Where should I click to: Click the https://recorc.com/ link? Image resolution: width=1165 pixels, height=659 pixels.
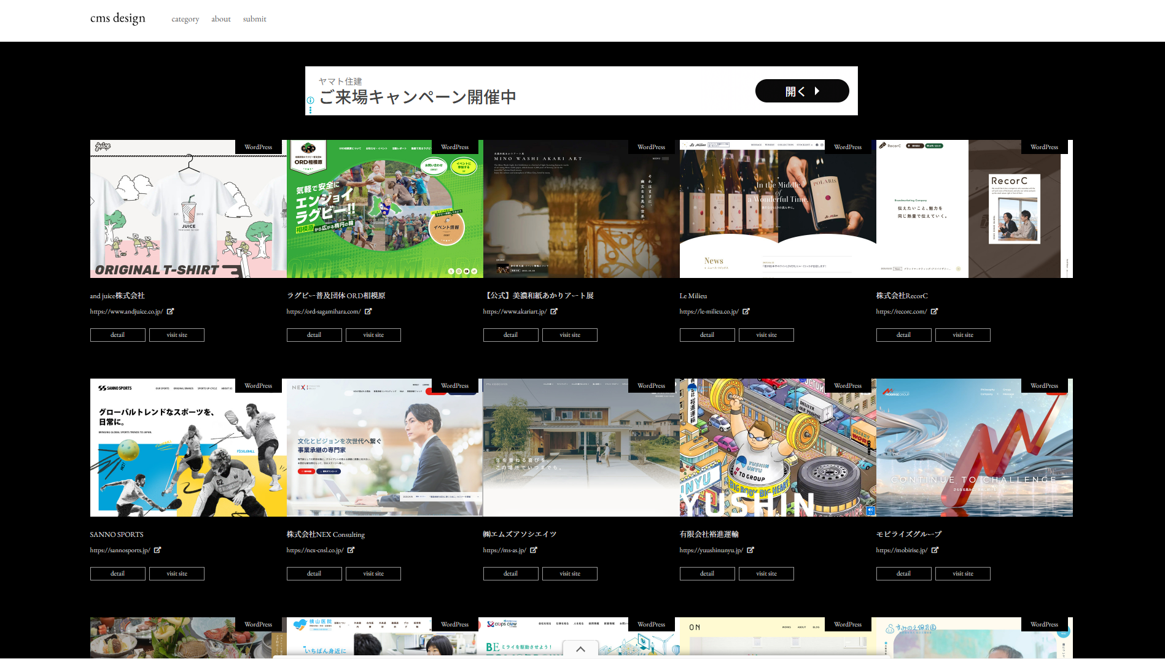[x=902, y=312]
